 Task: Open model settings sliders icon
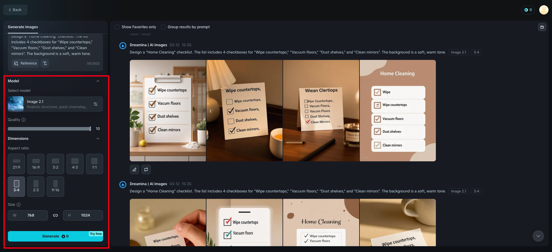(x=96, y=104)
